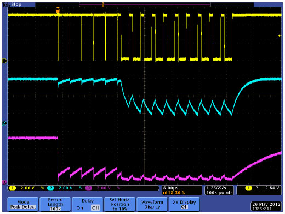This screenshot has height=214, width=285.
Task: Click the 1.25GS/s sample rate readout
Action: (x=216, y=188)
